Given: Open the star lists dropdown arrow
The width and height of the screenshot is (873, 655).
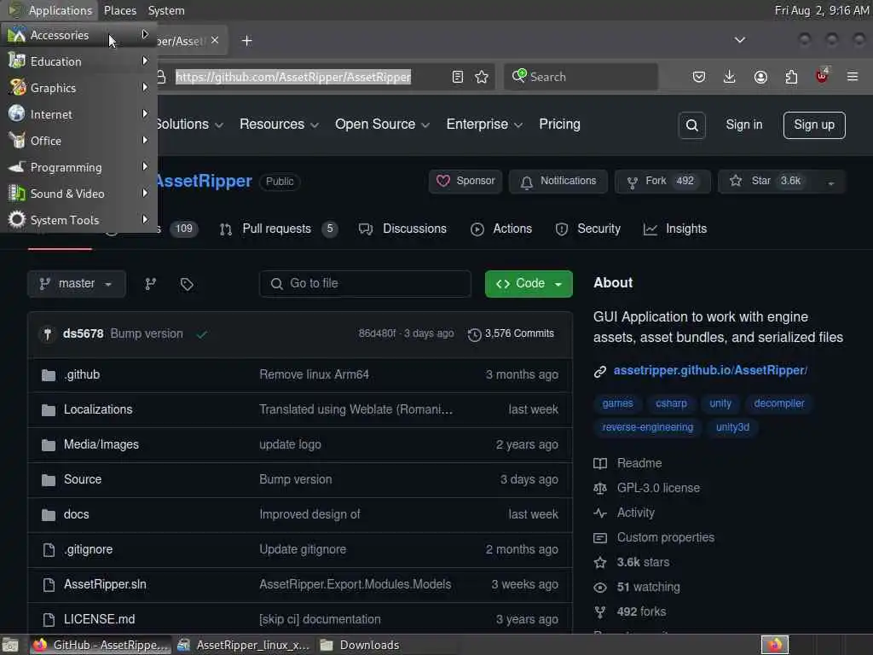Looking at the screenshot, I should pyautogui.click(x=831, y=183).
